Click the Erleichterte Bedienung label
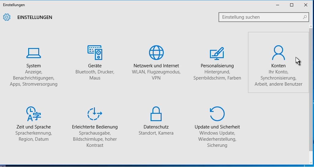The image size is (314, 167). pos(95,127)
